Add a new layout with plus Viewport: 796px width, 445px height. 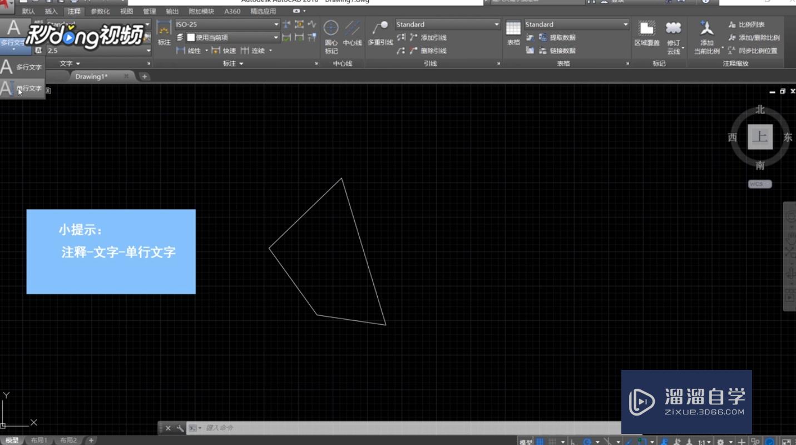[x=92, y=441]
